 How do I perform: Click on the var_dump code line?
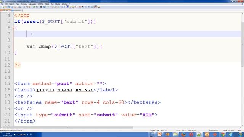[x=64, y=46]
